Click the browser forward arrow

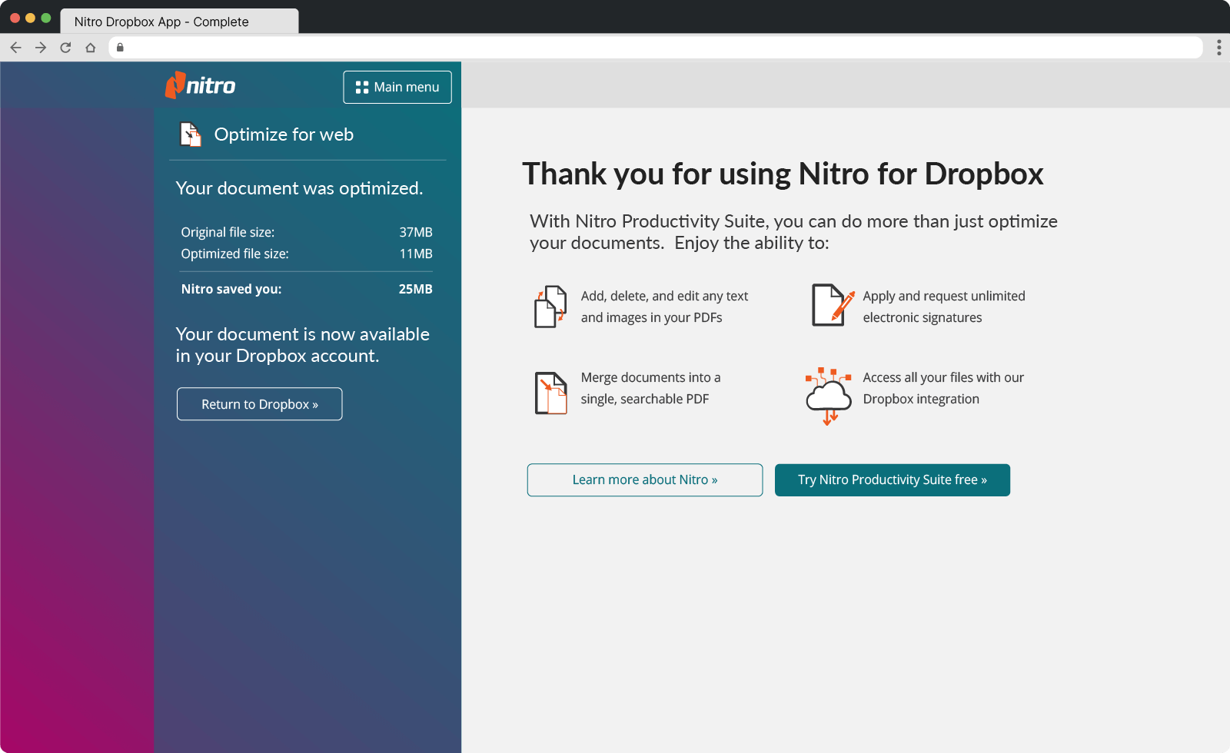pos(41,48)
